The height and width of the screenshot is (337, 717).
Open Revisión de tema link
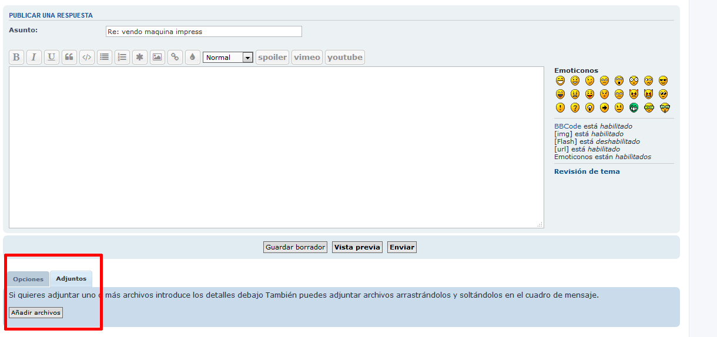point(587,171)
